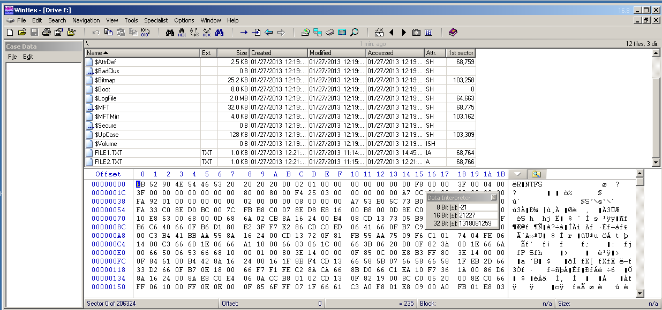Select FILE1.TXT in the file list
This screenshot has width=662, height=310.
(x=108, y=153)
